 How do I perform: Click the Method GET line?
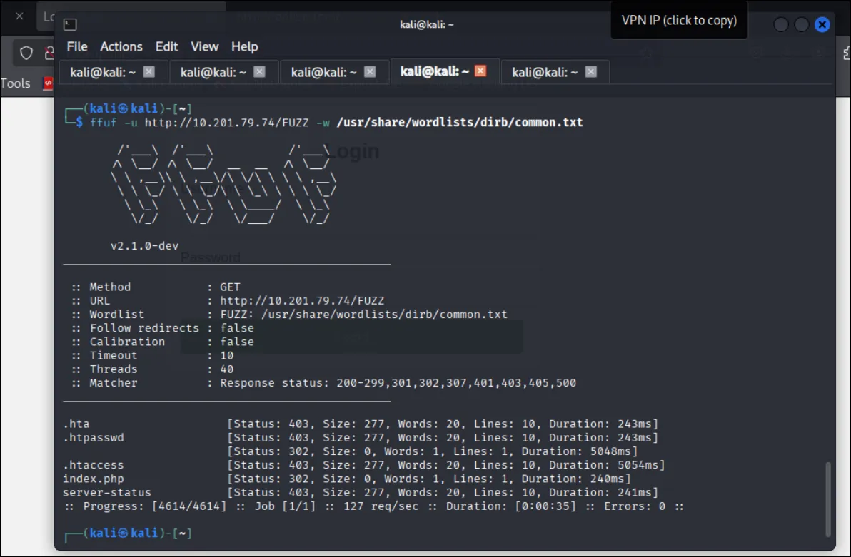[x=156, y=287]
